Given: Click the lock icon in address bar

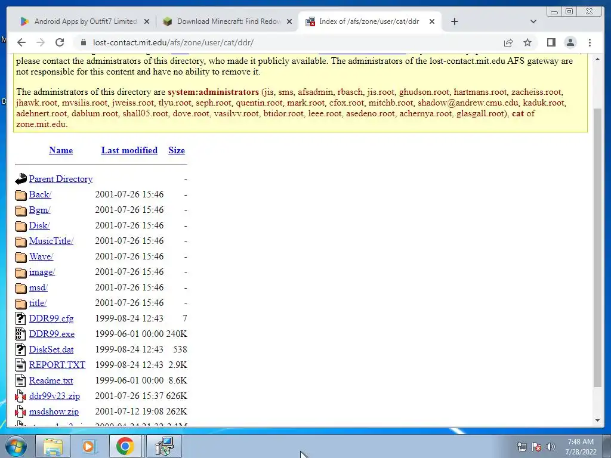Looking at the screenshot, I should pyautogui.click(x=83, y=42).
